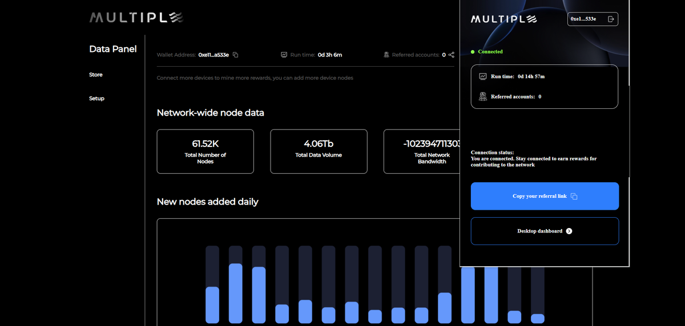
Task: Click the Run time icon in the extension popup
Action: pos(483,76)
